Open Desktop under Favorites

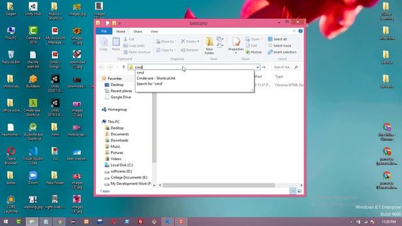pyautogui.click(x=117, y=85)
